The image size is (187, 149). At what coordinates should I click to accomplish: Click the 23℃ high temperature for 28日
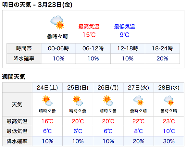tap(169, 121)
